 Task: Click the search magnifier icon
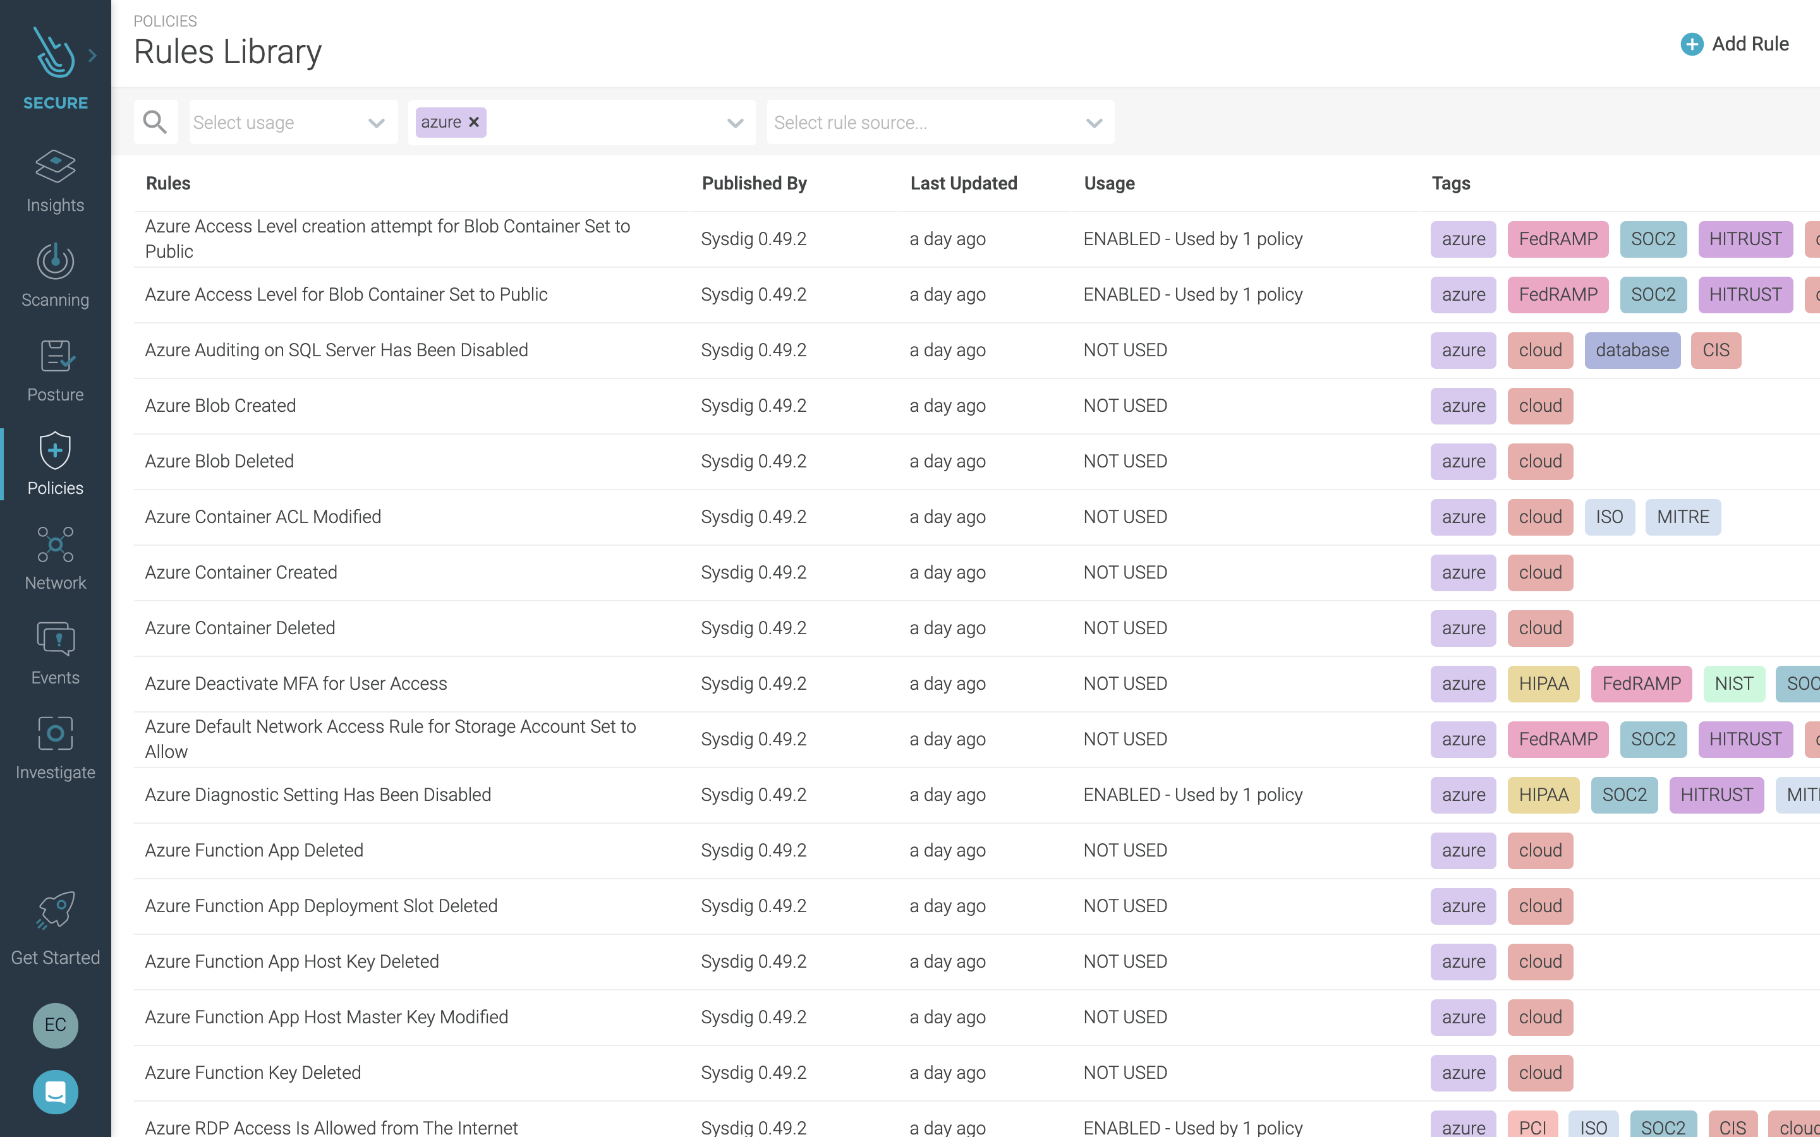tap(155, 121)
